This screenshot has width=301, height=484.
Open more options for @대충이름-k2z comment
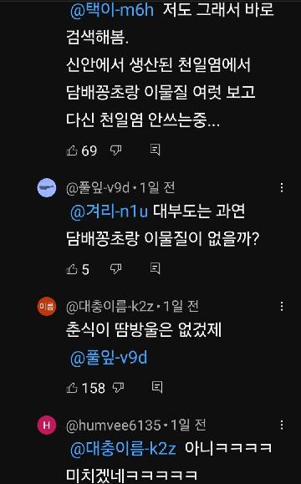(x=282, y=307)
